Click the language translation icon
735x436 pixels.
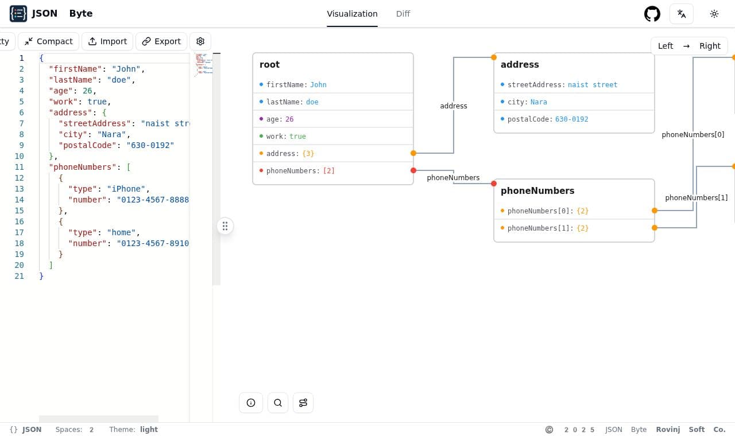682,14
